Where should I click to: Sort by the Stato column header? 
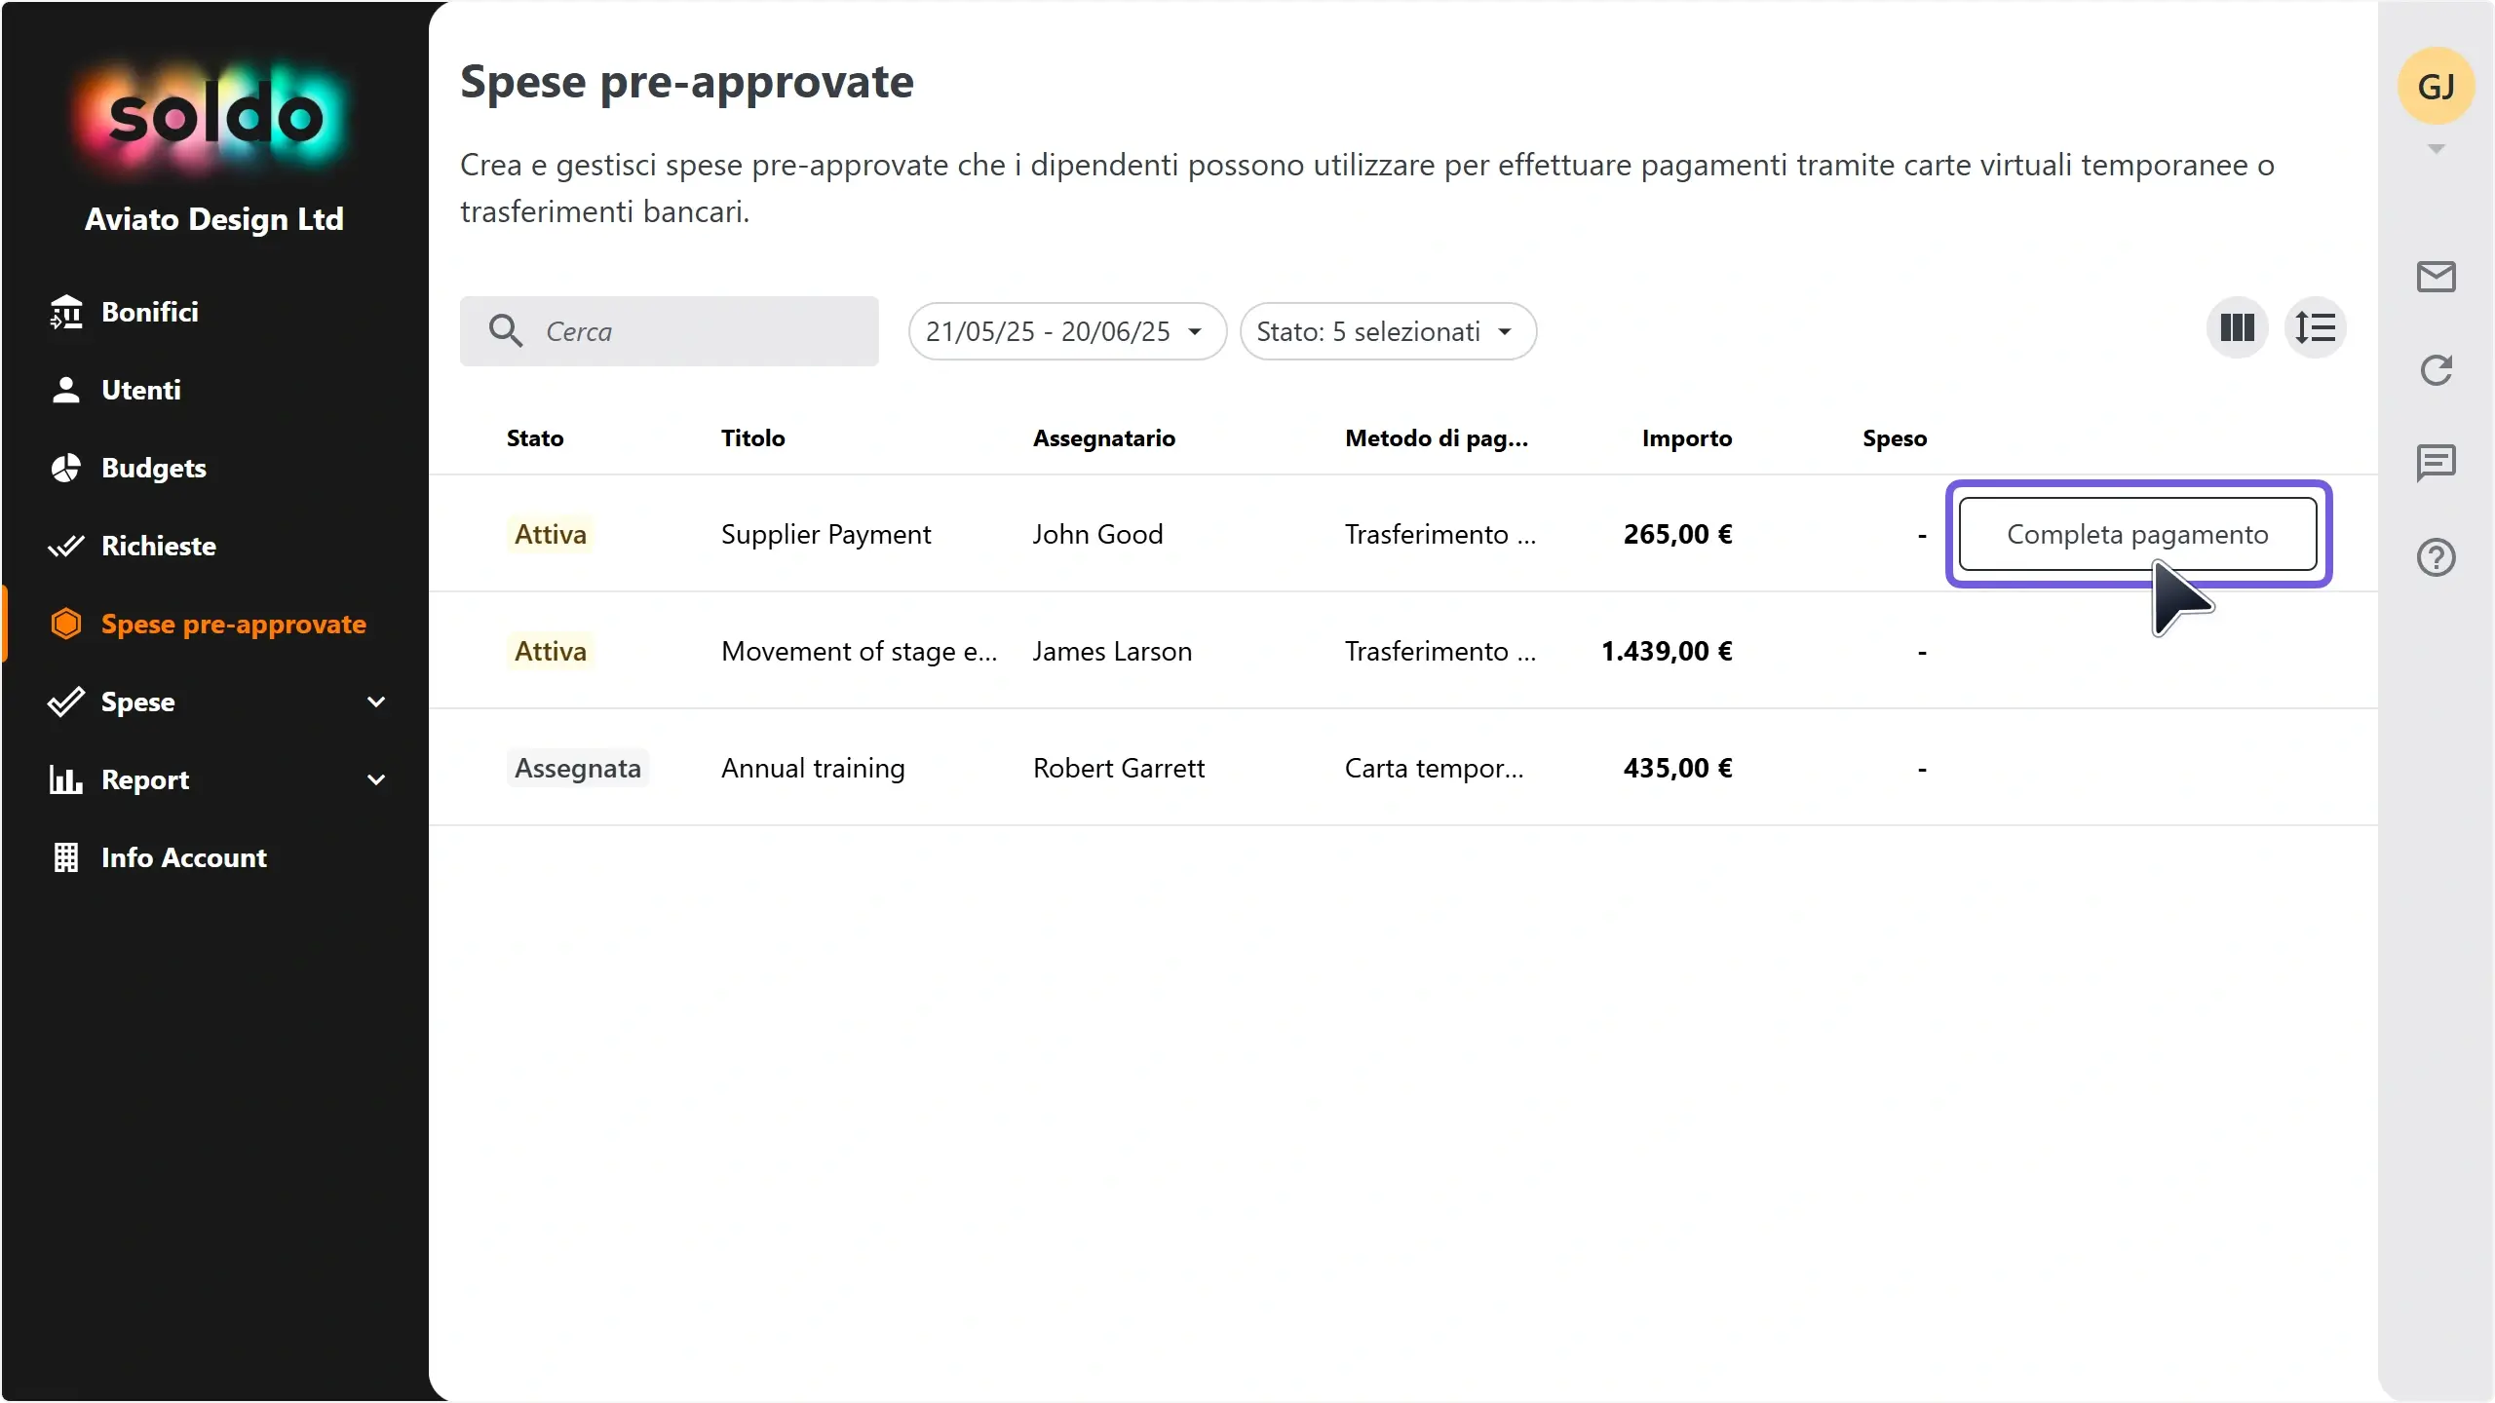535,438
